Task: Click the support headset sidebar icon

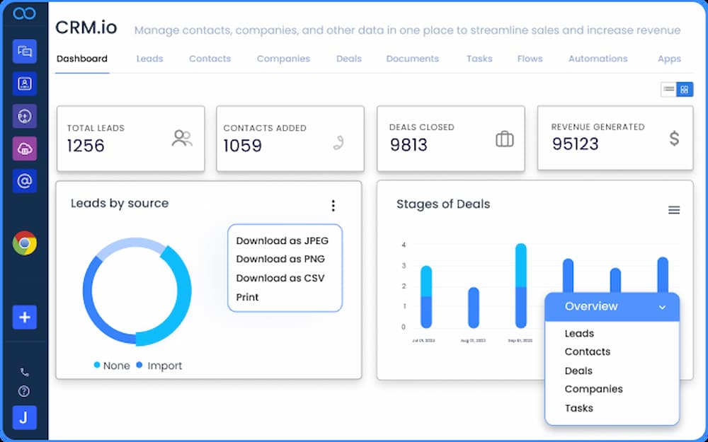Action: pyautogui.click(x=24, y=117)
